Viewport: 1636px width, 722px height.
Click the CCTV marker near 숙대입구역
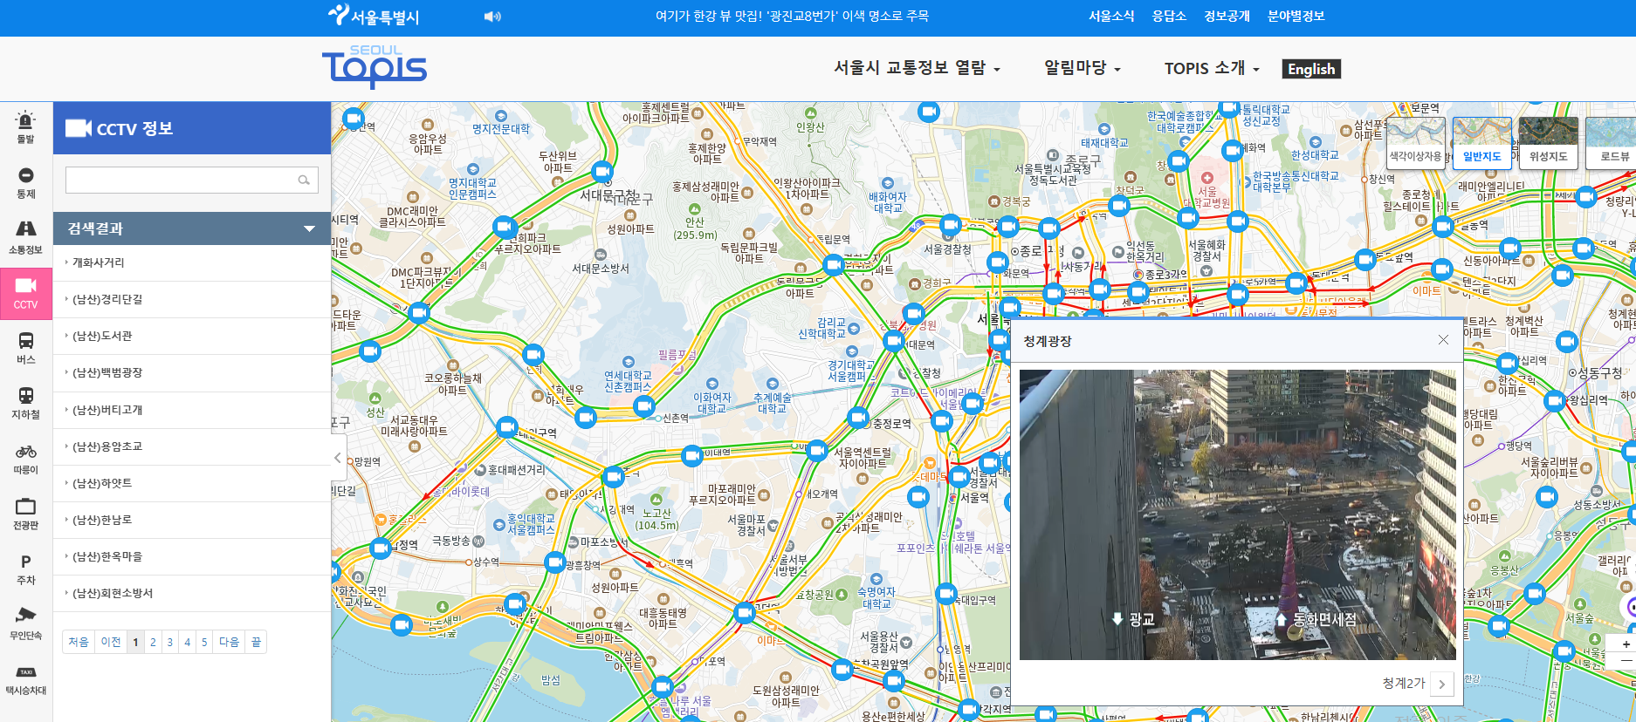coord(946,594)
